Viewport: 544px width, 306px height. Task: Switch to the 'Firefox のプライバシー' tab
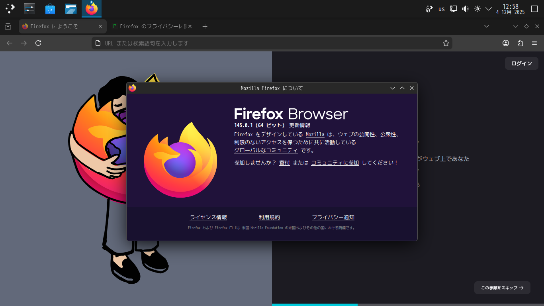(x=152, y=26)
